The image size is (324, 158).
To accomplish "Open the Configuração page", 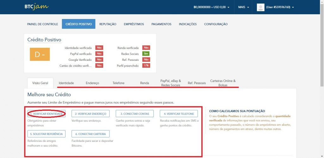I will tap(216, 24).
